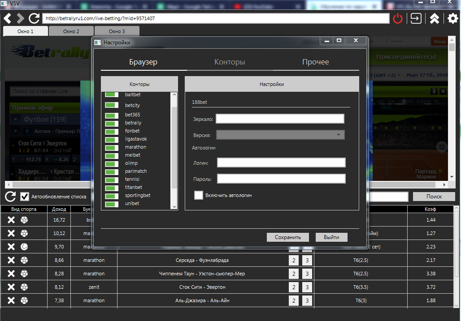Click the double up-arrow icon

(x=434, y=18)
